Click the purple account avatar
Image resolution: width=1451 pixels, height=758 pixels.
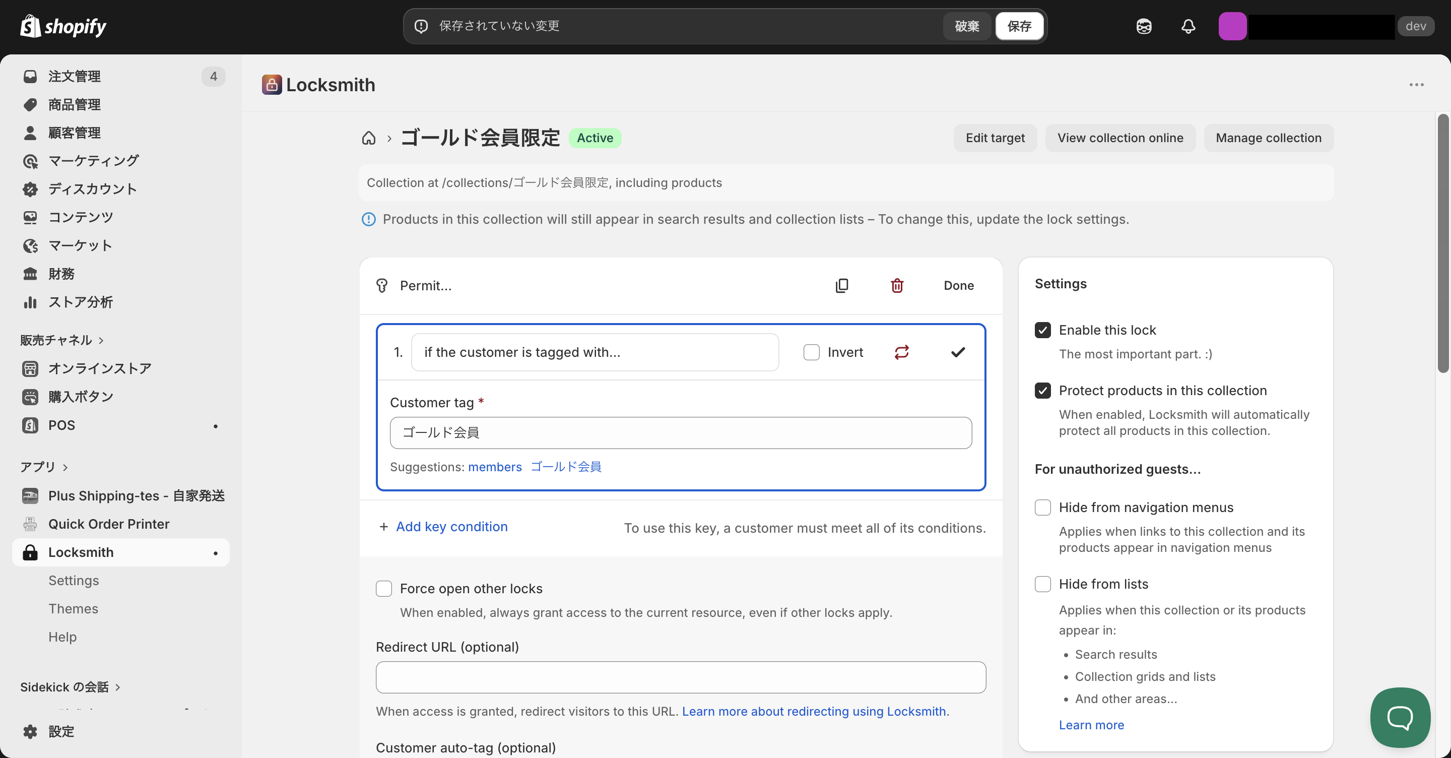point(1232,26)
